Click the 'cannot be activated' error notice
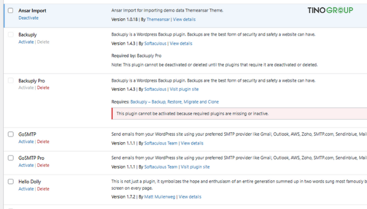The image size is (367, 209). [x=239, y=113]
